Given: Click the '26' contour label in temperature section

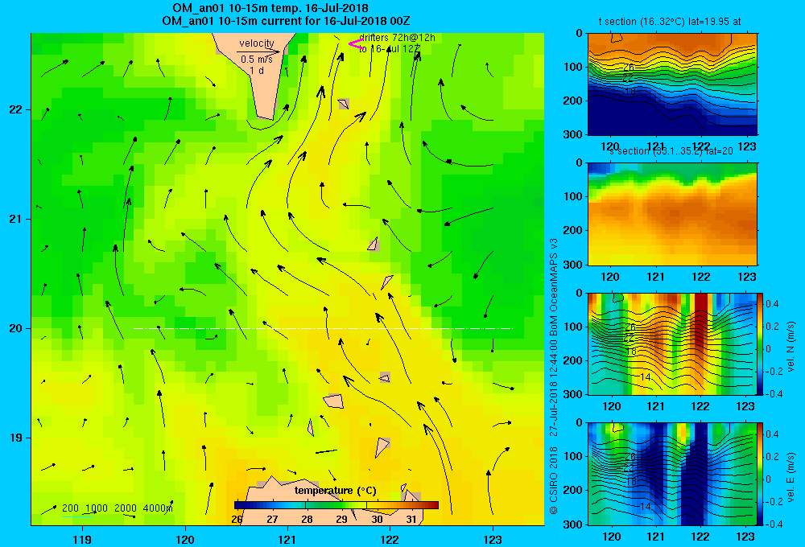Looking at the screenshot, I should click(x=629, y=68).
